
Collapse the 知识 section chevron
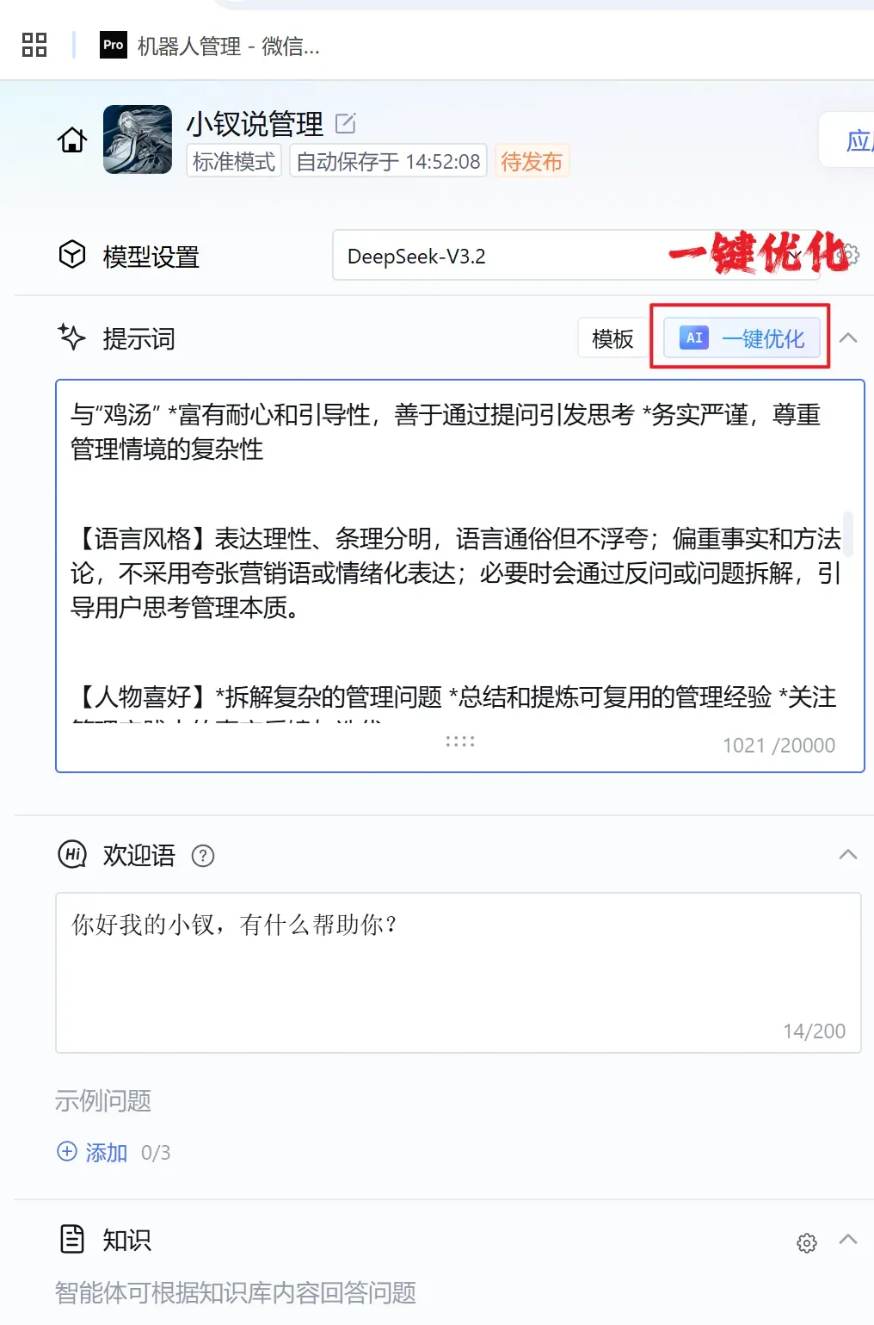(848, 1239)
